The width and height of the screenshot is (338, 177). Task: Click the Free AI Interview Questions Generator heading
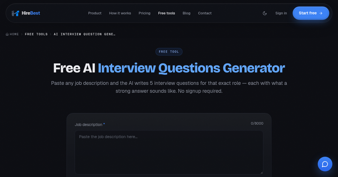[x=169, y=68]
